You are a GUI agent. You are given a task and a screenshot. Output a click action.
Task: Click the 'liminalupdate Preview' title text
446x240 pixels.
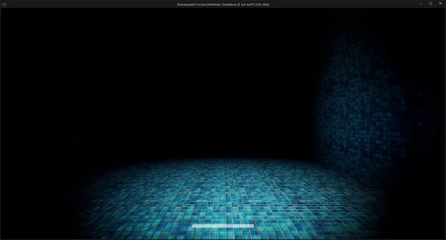click(192, 4)
